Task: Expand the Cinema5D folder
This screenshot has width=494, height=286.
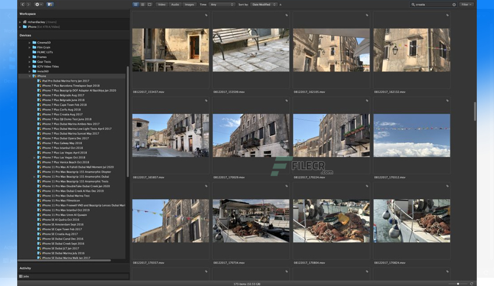Action: coord(30,43)
